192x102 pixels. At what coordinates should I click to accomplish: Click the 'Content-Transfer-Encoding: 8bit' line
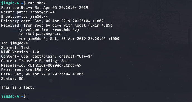[36, 61]
